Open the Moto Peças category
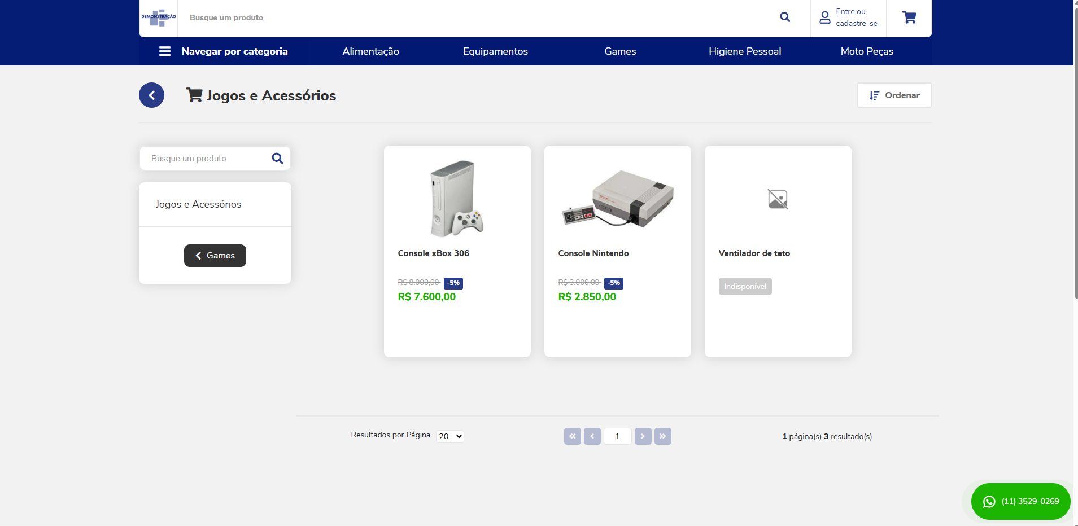Screen dimensions: 1078x526 (x=867, y=51)
